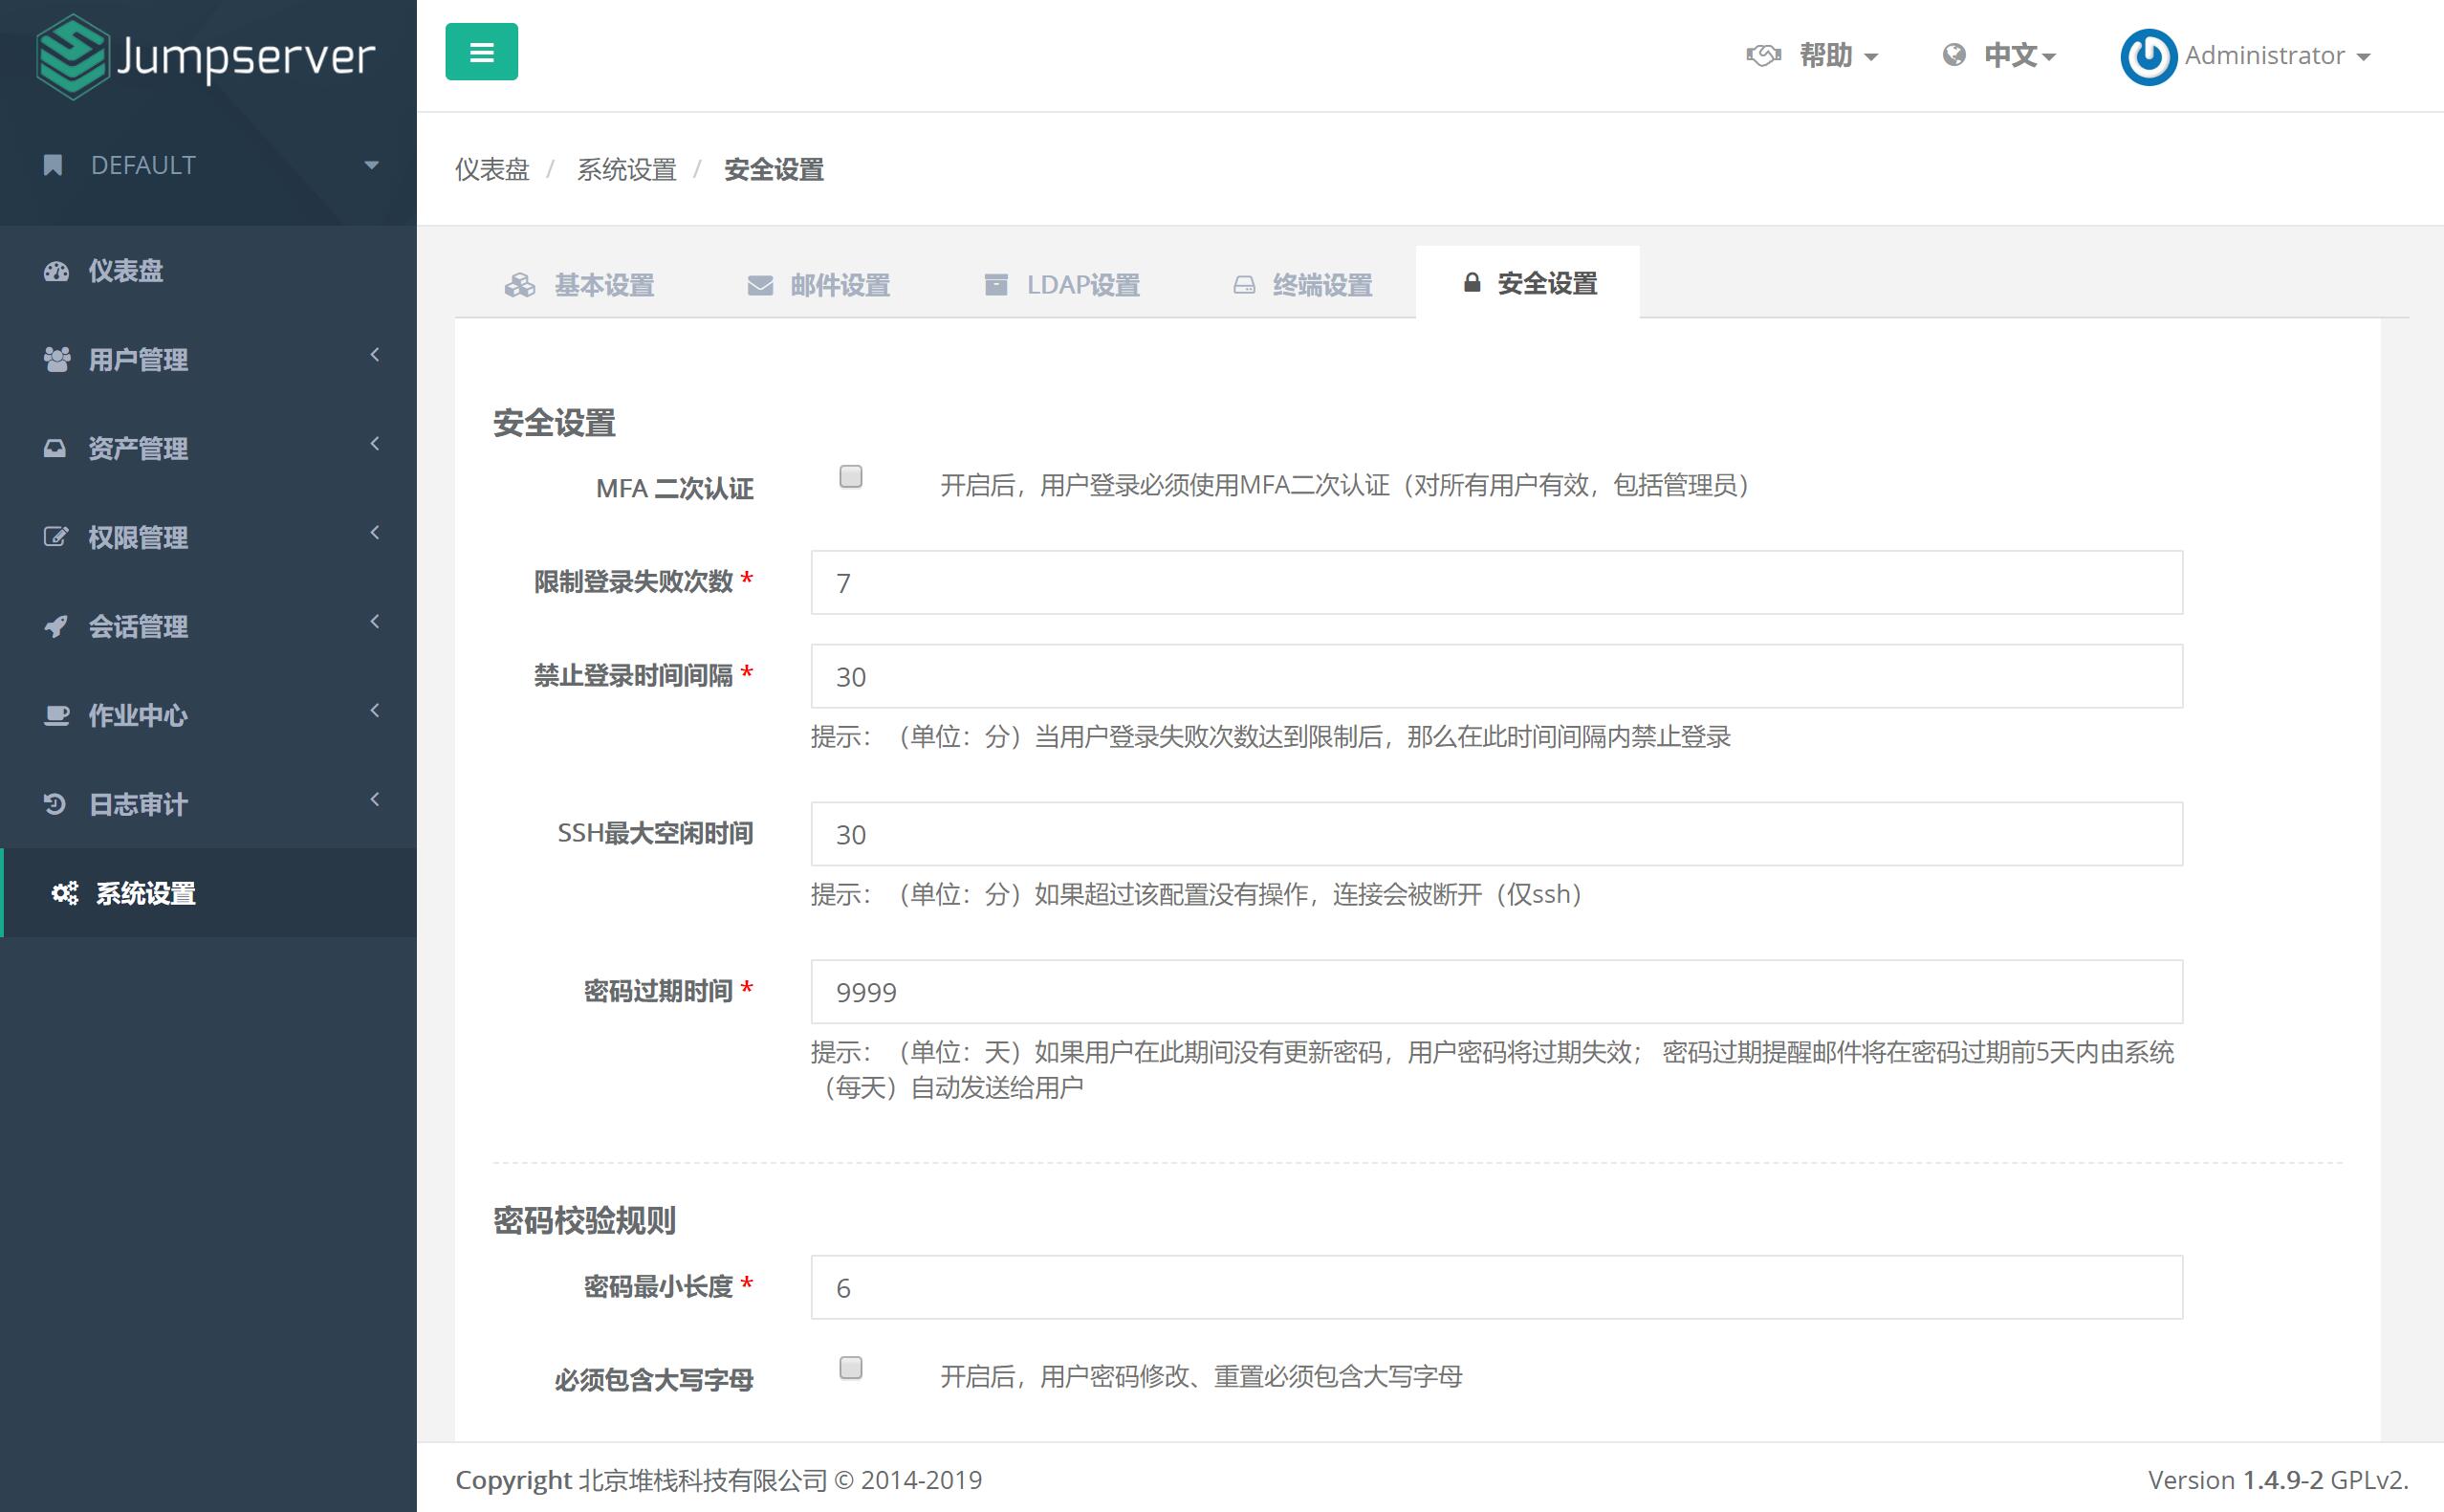Enable the MFA 二次认证 checkbox
Image resolution: width=2444 pixels, height=1512 pixels.
coord(851,477)
